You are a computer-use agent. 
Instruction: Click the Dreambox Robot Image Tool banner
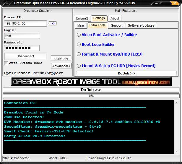[91, 82]
